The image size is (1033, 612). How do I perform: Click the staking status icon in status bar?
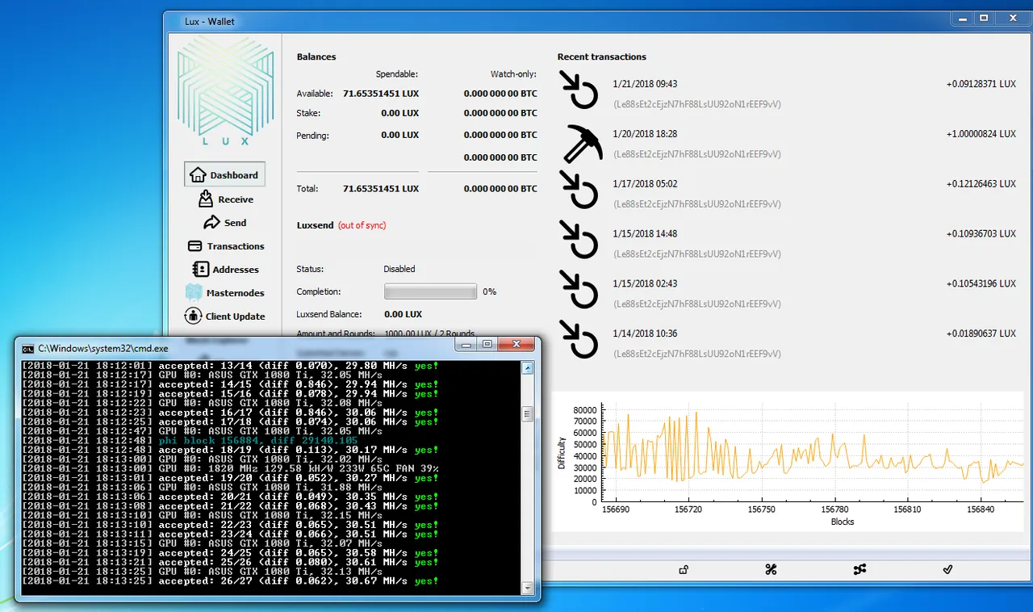click(771, 570)
